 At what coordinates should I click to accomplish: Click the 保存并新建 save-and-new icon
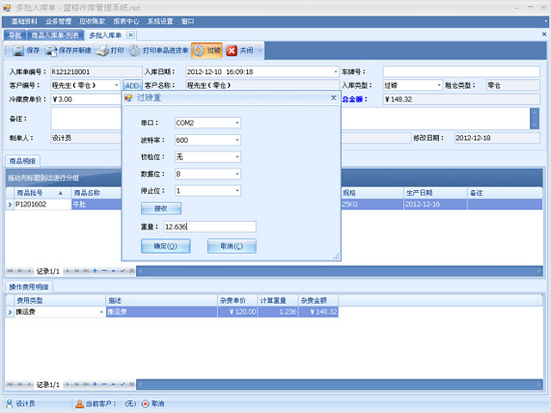(x=52, y=51)
